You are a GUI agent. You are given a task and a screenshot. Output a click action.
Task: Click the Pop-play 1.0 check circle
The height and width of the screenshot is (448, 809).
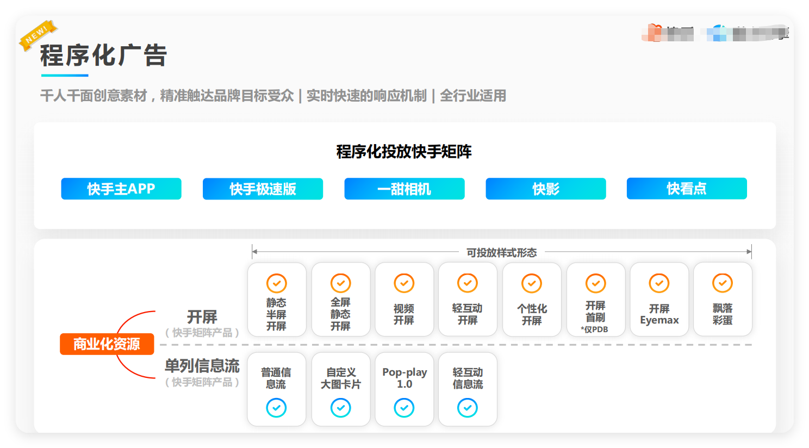coord(404,407)
